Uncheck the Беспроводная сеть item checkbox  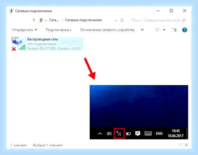tap(14, 39)
